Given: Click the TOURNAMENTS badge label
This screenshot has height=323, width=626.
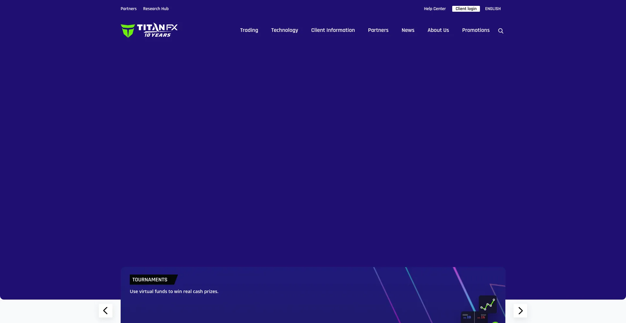Looking at the screenshot, I should [150, 280].
